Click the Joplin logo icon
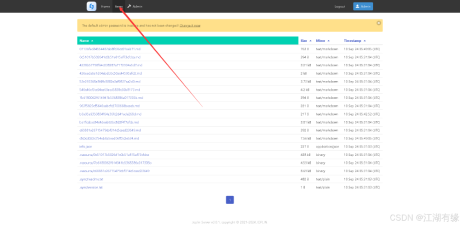 (x=91, y=6)
